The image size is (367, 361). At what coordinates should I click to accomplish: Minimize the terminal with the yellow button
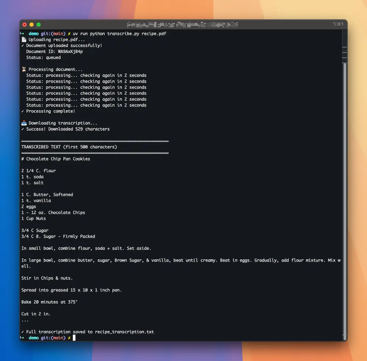pos(32,25)
